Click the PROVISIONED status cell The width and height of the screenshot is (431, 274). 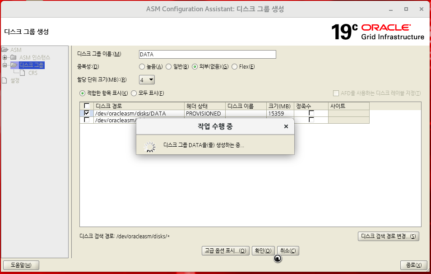coord(205,113)
